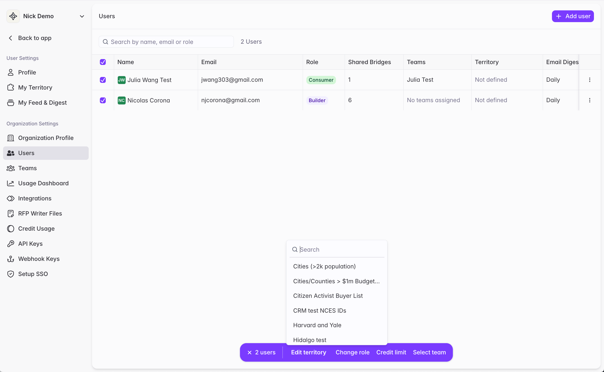Focus the Search by name, email or role field

click(x=166, y=42)
